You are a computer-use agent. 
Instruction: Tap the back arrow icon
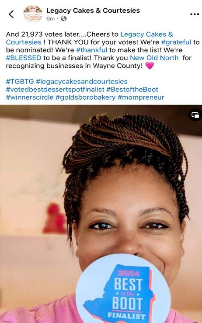pyautogui.click(x=11, y=14)
